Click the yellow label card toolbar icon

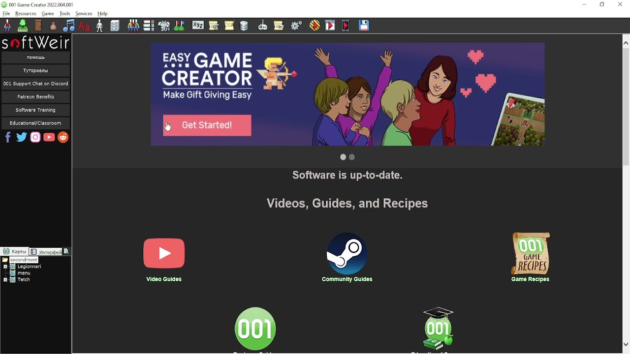click(x=279, y=26)
